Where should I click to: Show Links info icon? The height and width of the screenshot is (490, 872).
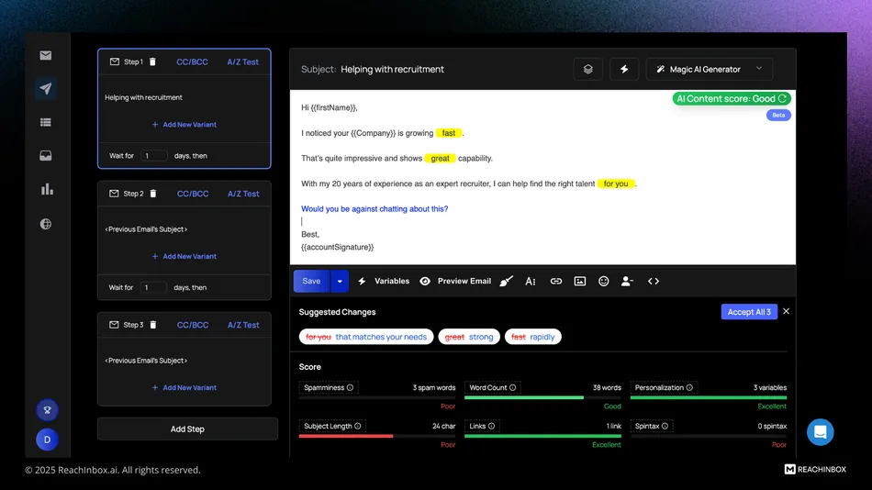pyautogui.click(x=492, y=426)
